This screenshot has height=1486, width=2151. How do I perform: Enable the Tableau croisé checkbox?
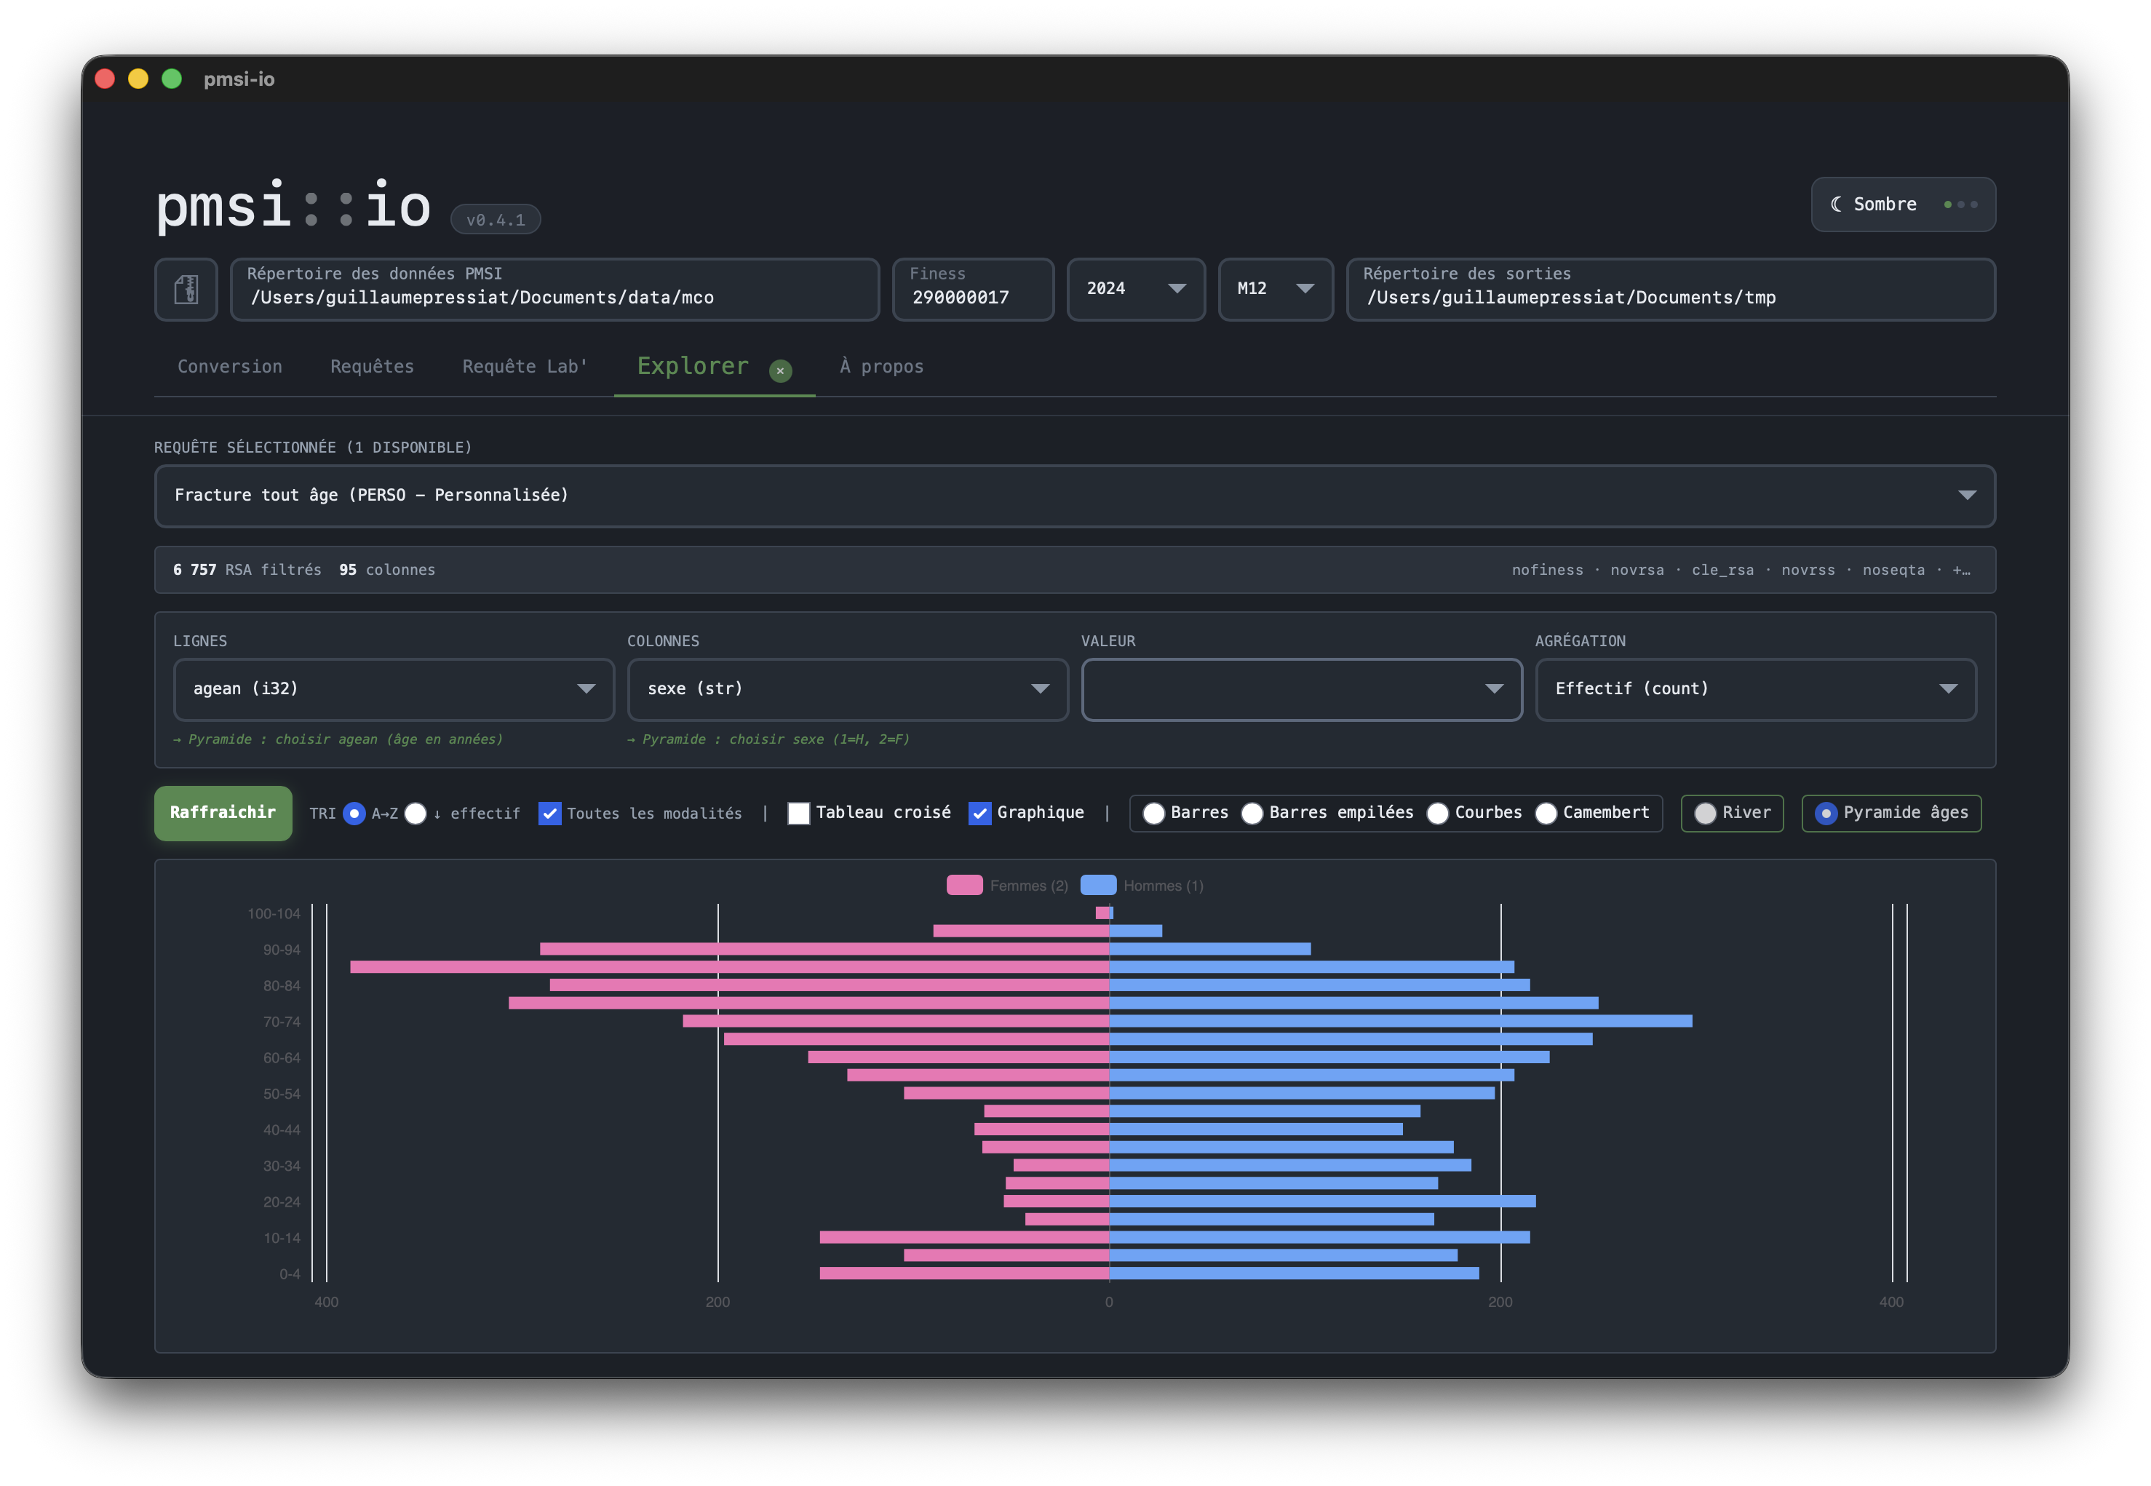pos(798,813)
